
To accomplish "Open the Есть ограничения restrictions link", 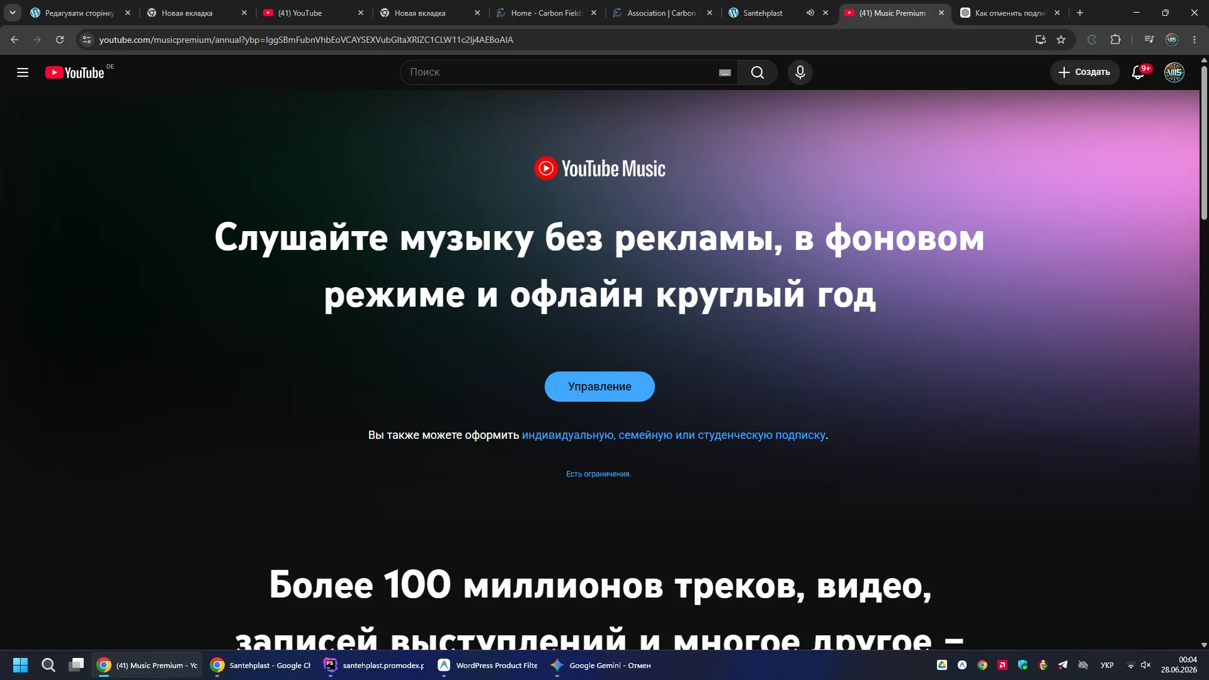I will pyautogui.click(x=598, y=474).
